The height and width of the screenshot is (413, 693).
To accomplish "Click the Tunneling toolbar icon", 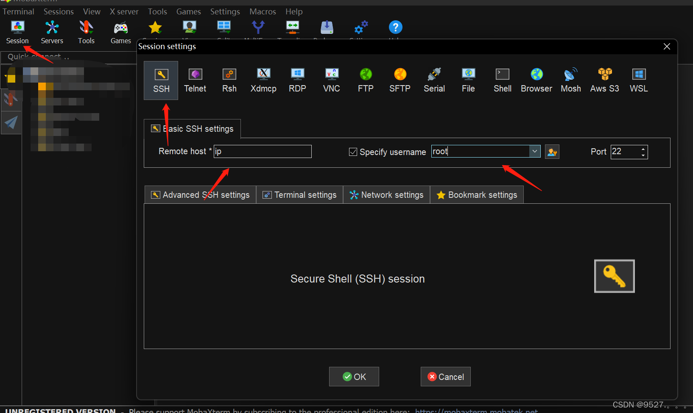I will pos(293,28).
